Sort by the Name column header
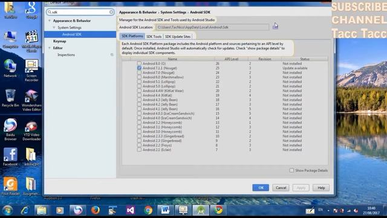387x218 pixels. coord(172,59)
